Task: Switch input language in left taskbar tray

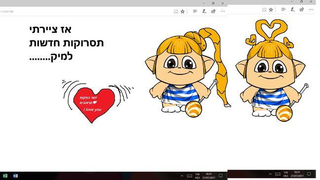Action: click(197, 176)
